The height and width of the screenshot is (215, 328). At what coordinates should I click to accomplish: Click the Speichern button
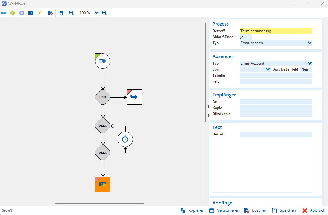tap(285, 210)
